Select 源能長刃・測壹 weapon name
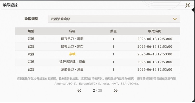The image size is (195, 103). pos(72,69)
